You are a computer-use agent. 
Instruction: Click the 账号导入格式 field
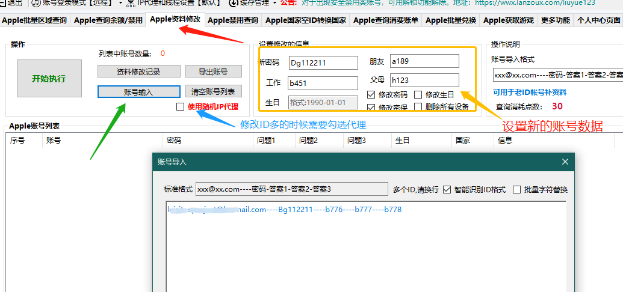558,75
